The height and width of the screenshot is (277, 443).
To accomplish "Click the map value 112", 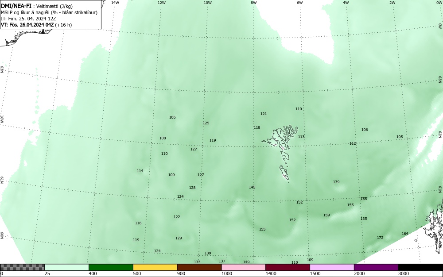I will click(353, 143).
